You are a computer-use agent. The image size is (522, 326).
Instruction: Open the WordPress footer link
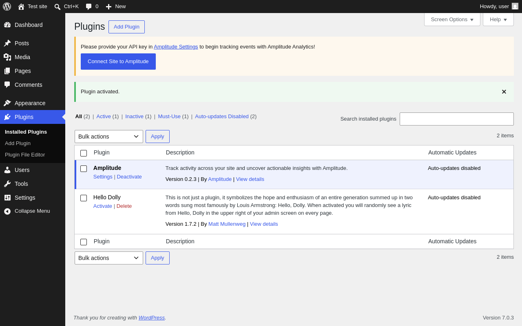(152, 318)
